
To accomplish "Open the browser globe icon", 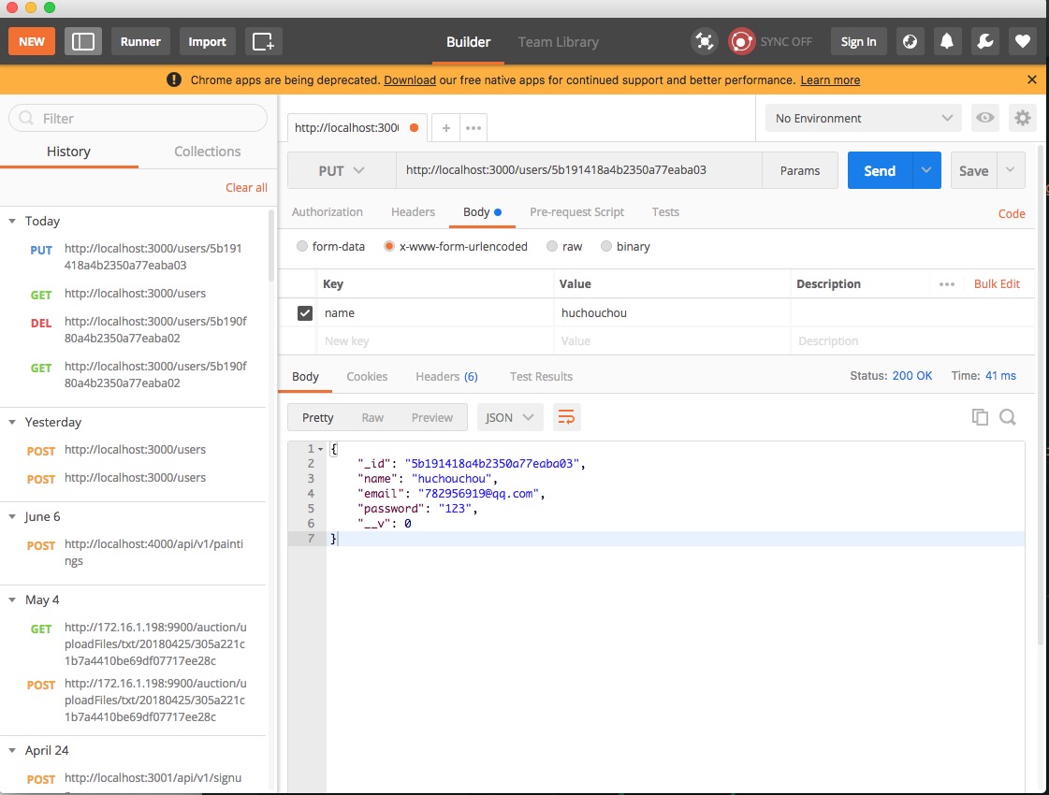I will [910, 41].
